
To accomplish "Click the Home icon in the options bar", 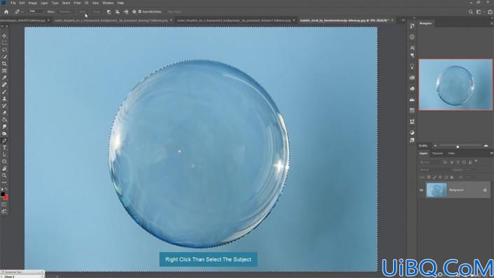I will [6, 12].
